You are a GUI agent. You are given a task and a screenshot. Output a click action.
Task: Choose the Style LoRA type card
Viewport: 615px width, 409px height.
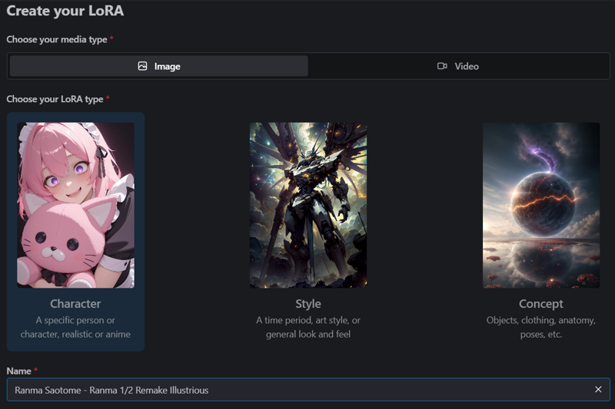coord(308,232)
